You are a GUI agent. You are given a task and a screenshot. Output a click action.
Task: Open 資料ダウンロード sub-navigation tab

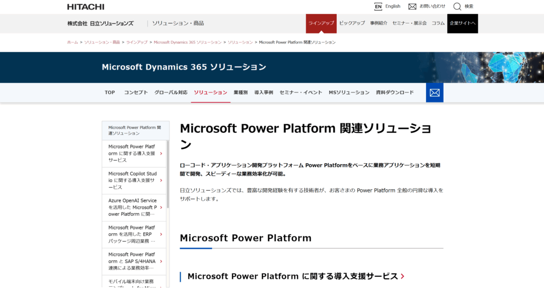click(x=395, y=92)
